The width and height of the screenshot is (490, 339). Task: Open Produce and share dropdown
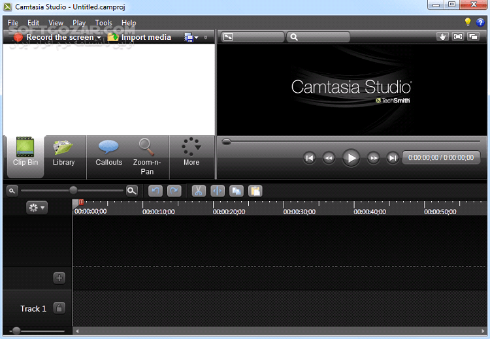pos(191,37)
